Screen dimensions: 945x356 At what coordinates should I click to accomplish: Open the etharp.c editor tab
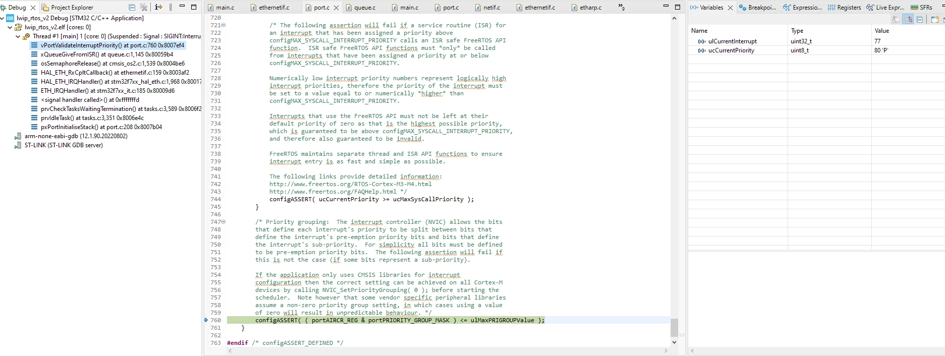point(587,8)
